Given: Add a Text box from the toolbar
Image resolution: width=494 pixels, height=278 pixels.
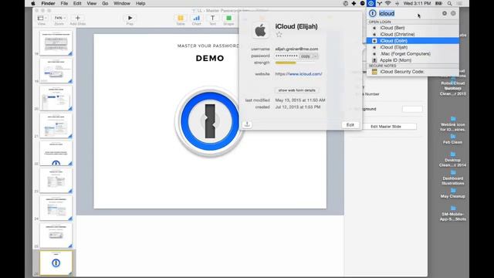Looking at the screenshot, I should click(213, 18).
